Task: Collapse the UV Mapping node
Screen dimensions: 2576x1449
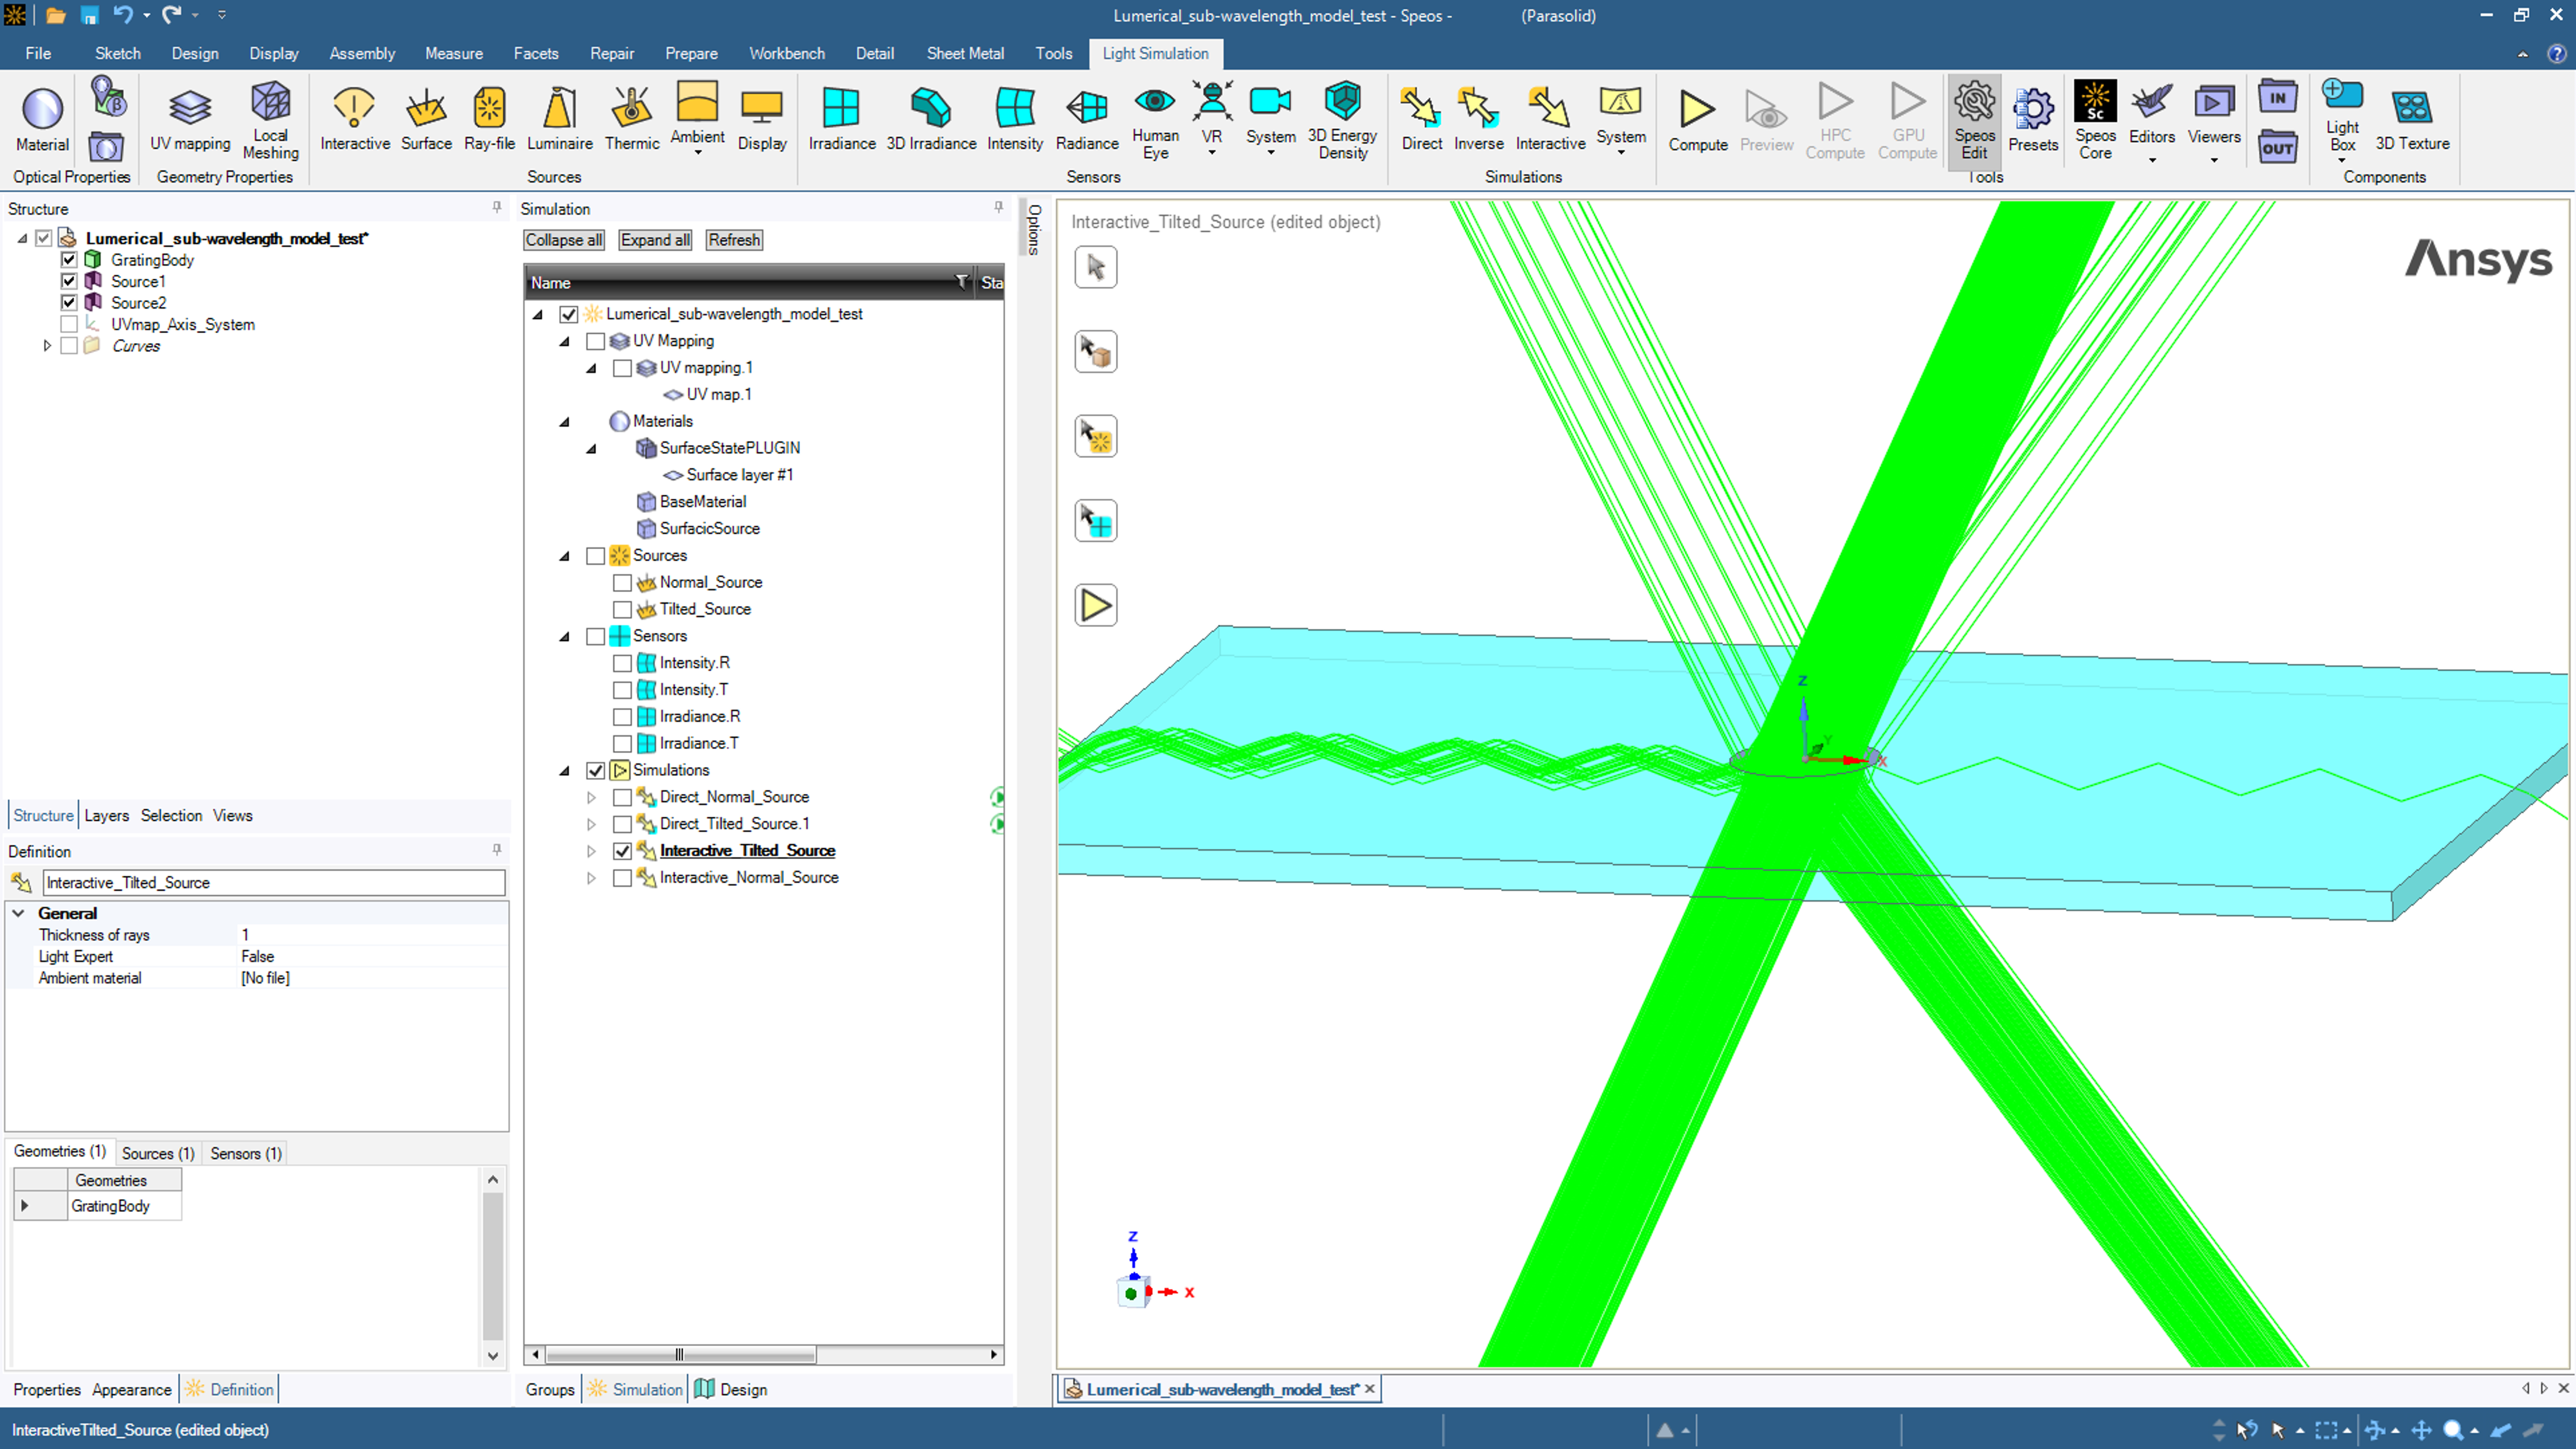Action: (x=564, y=342)
